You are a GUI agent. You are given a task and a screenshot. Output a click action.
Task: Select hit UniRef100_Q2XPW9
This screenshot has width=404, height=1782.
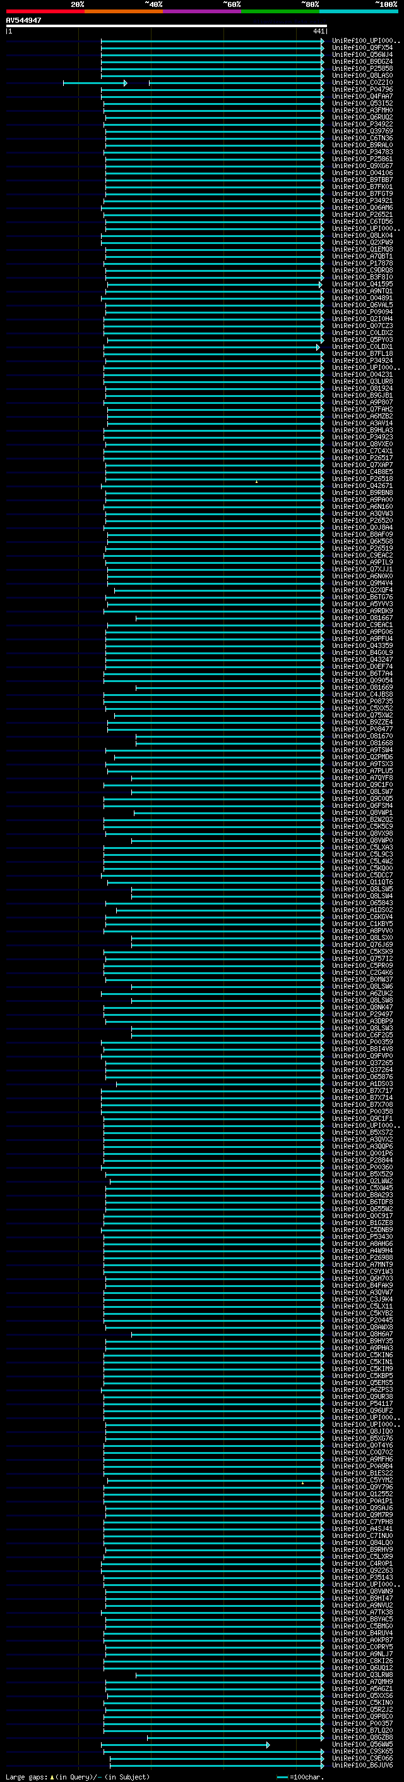(362, 242)
